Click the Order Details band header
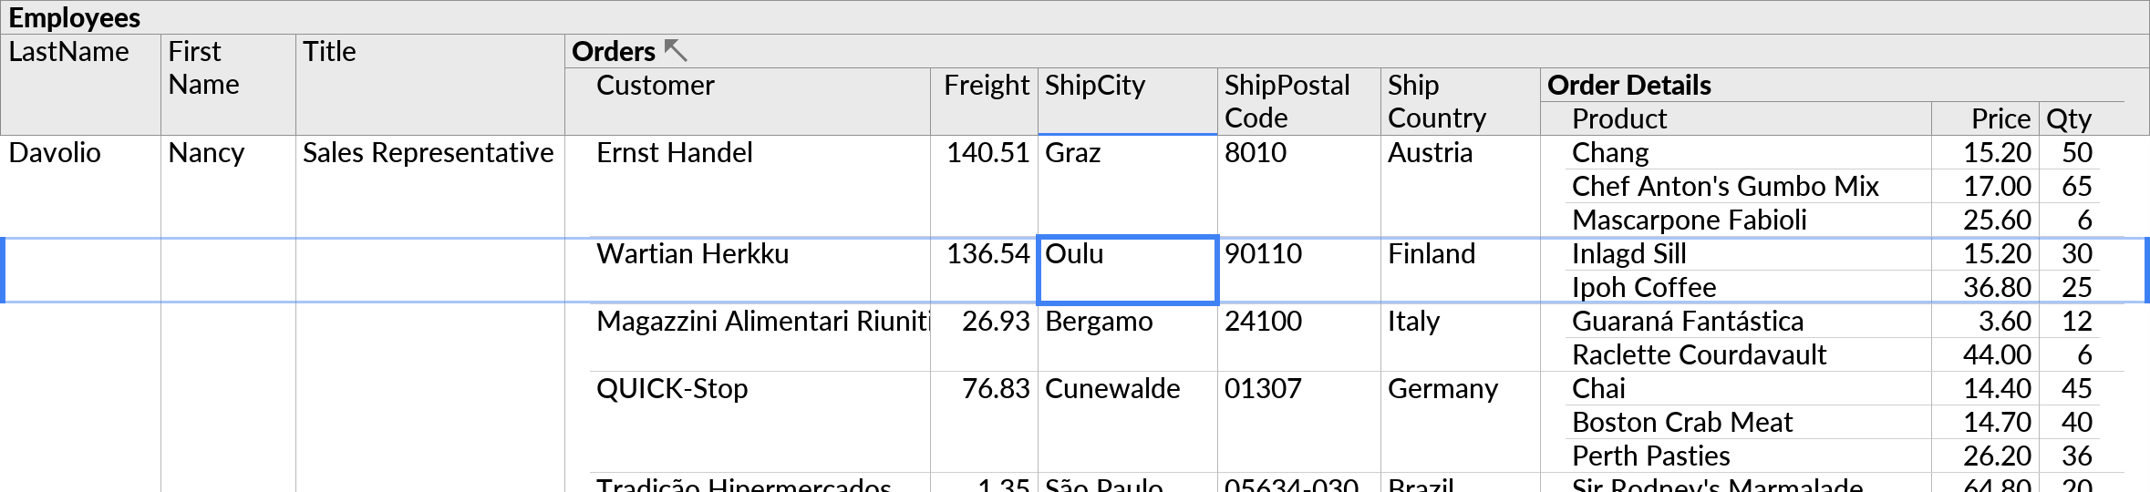The height and width of the screenshot is (492, 2150). coord(1629,85)
